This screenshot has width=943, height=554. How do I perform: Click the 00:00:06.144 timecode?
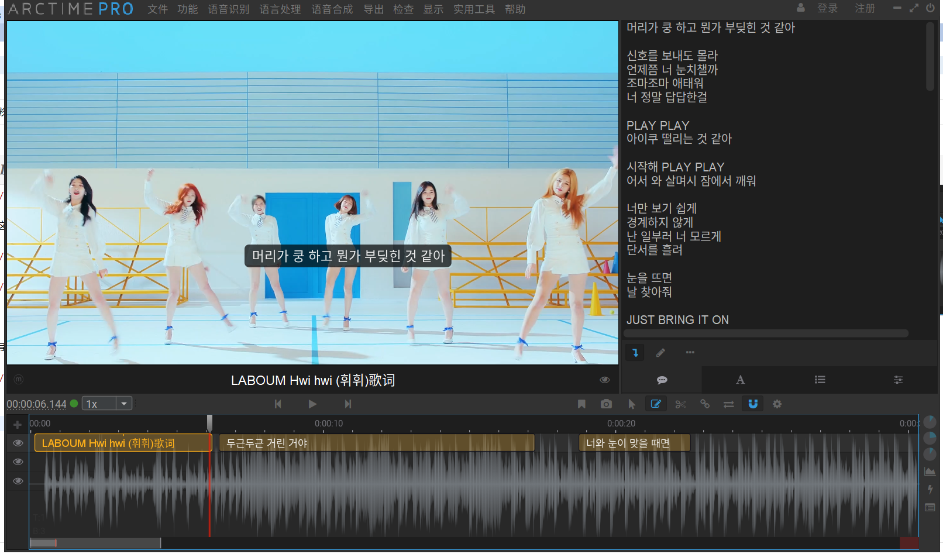coord(36,404)
